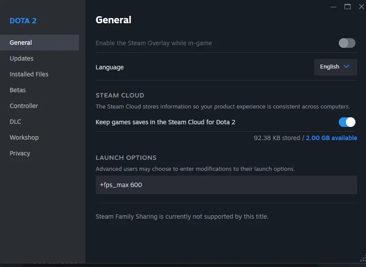
Task: Click the LAUNCH OPTIONS section heading
Action: pos(126,158)
